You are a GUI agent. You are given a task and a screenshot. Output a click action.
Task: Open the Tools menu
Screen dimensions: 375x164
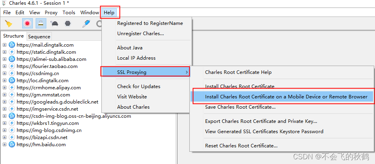pos(69,13)
